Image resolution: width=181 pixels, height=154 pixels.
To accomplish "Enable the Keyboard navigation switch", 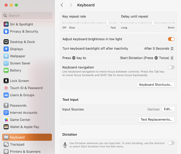I will pyautogui.click(x=171, y=67).
